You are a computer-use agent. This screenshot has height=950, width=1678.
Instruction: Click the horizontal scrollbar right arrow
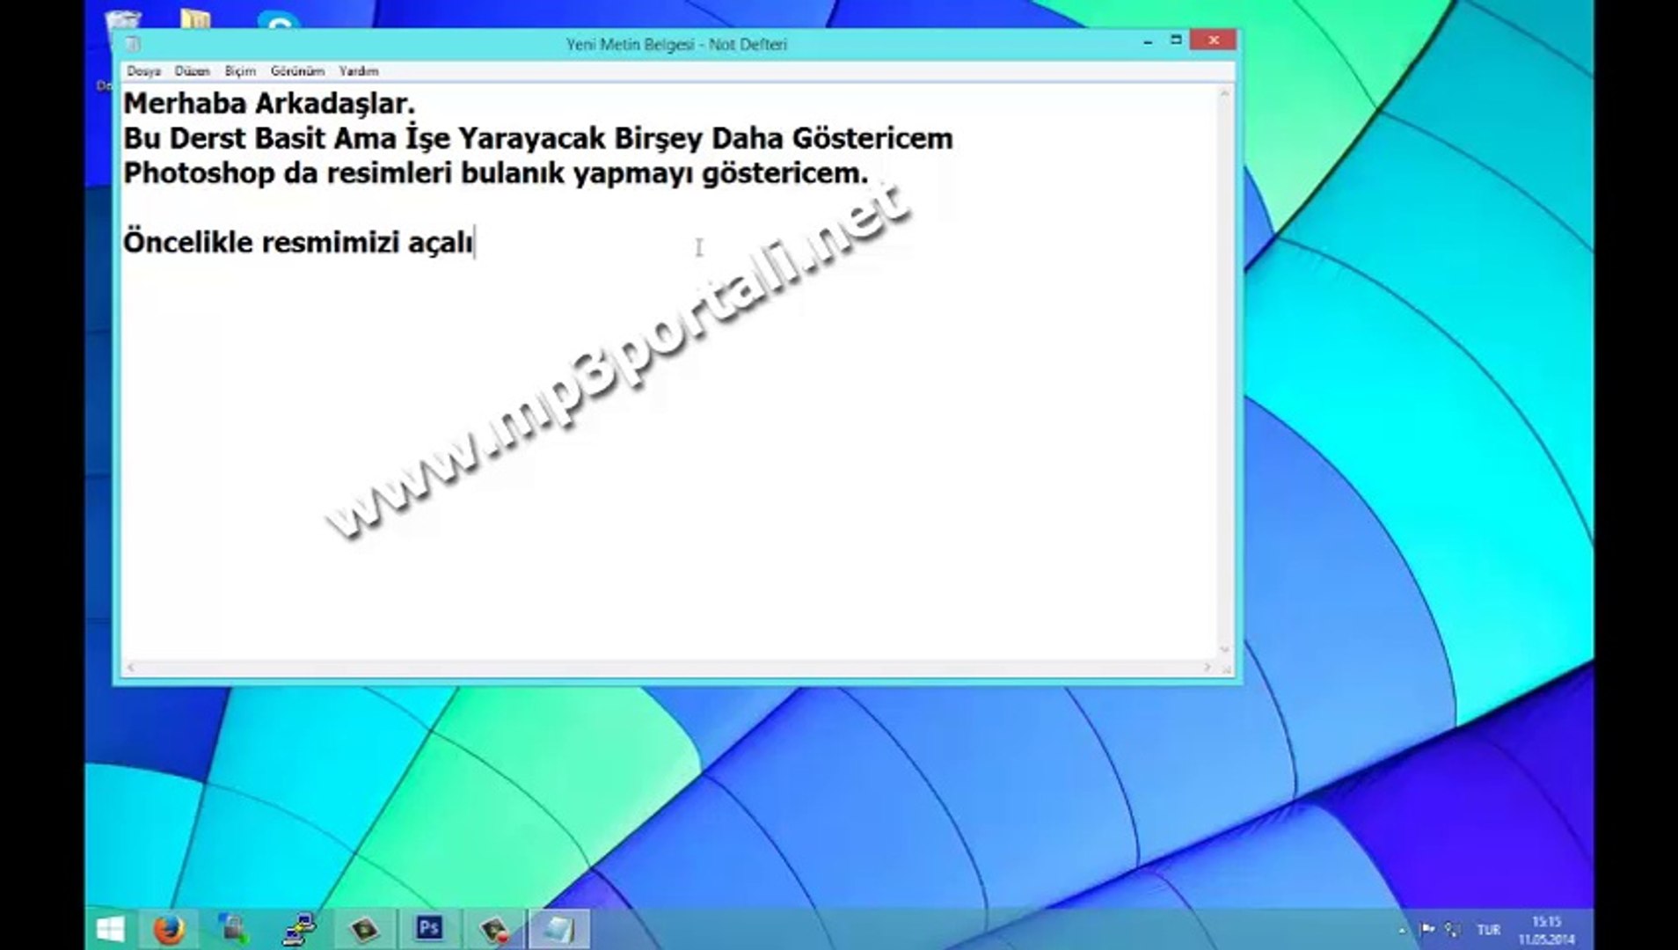(1208, 668)
